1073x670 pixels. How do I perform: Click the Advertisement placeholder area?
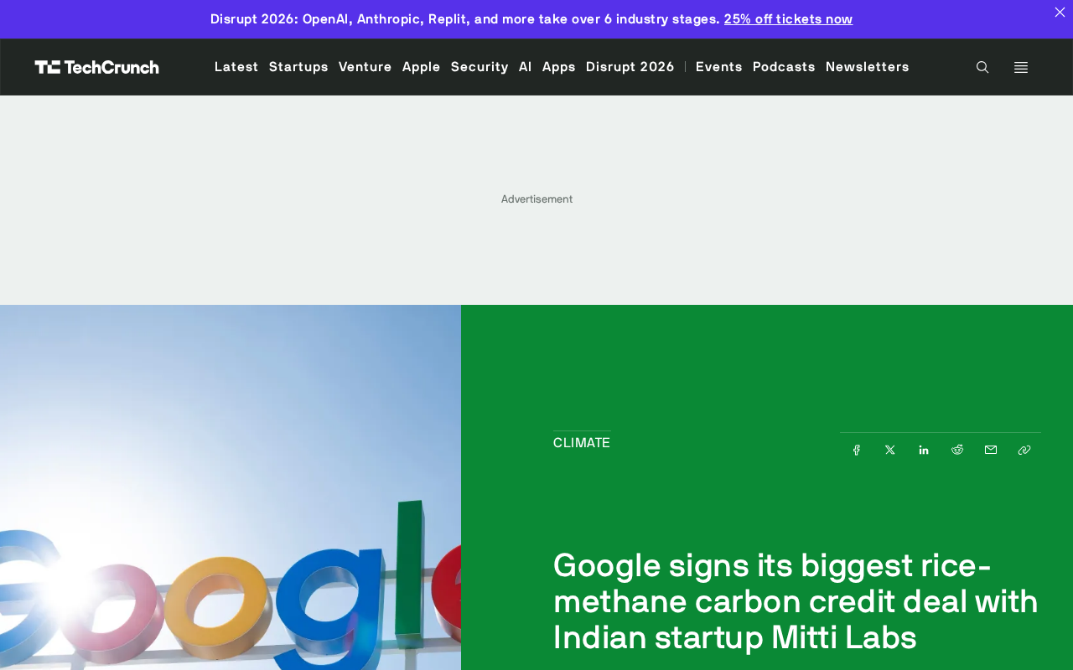point(536,199)
